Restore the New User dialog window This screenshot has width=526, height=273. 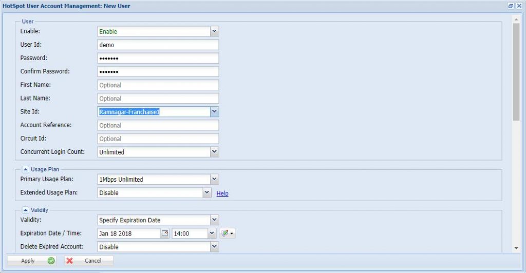[x=511, y=6]
